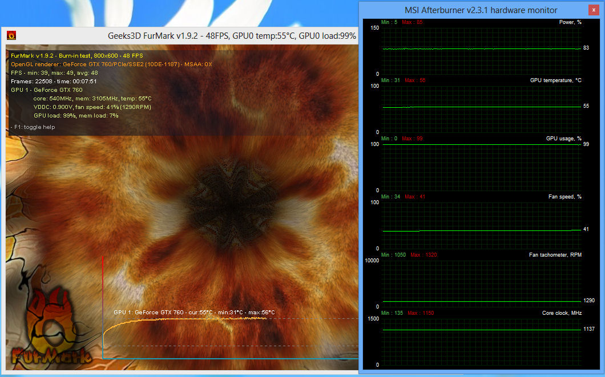Click 'Min : 5' in the Power graph
The width and height of the screenshot is (605, 377).
click(x=389, y=22)
